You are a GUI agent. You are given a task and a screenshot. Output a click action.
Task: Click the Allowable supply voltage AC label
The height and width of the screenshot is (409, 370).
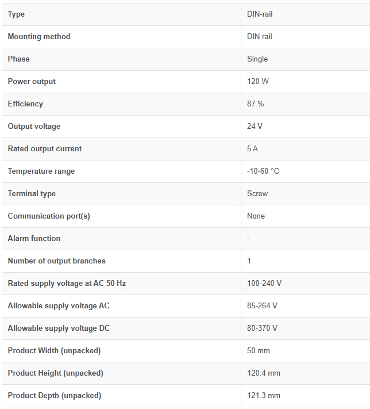click(59, 305)
